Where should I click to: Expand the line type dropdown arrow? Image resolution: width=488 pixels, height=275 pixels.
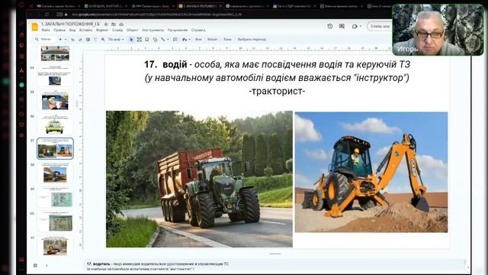coord(168,40)
